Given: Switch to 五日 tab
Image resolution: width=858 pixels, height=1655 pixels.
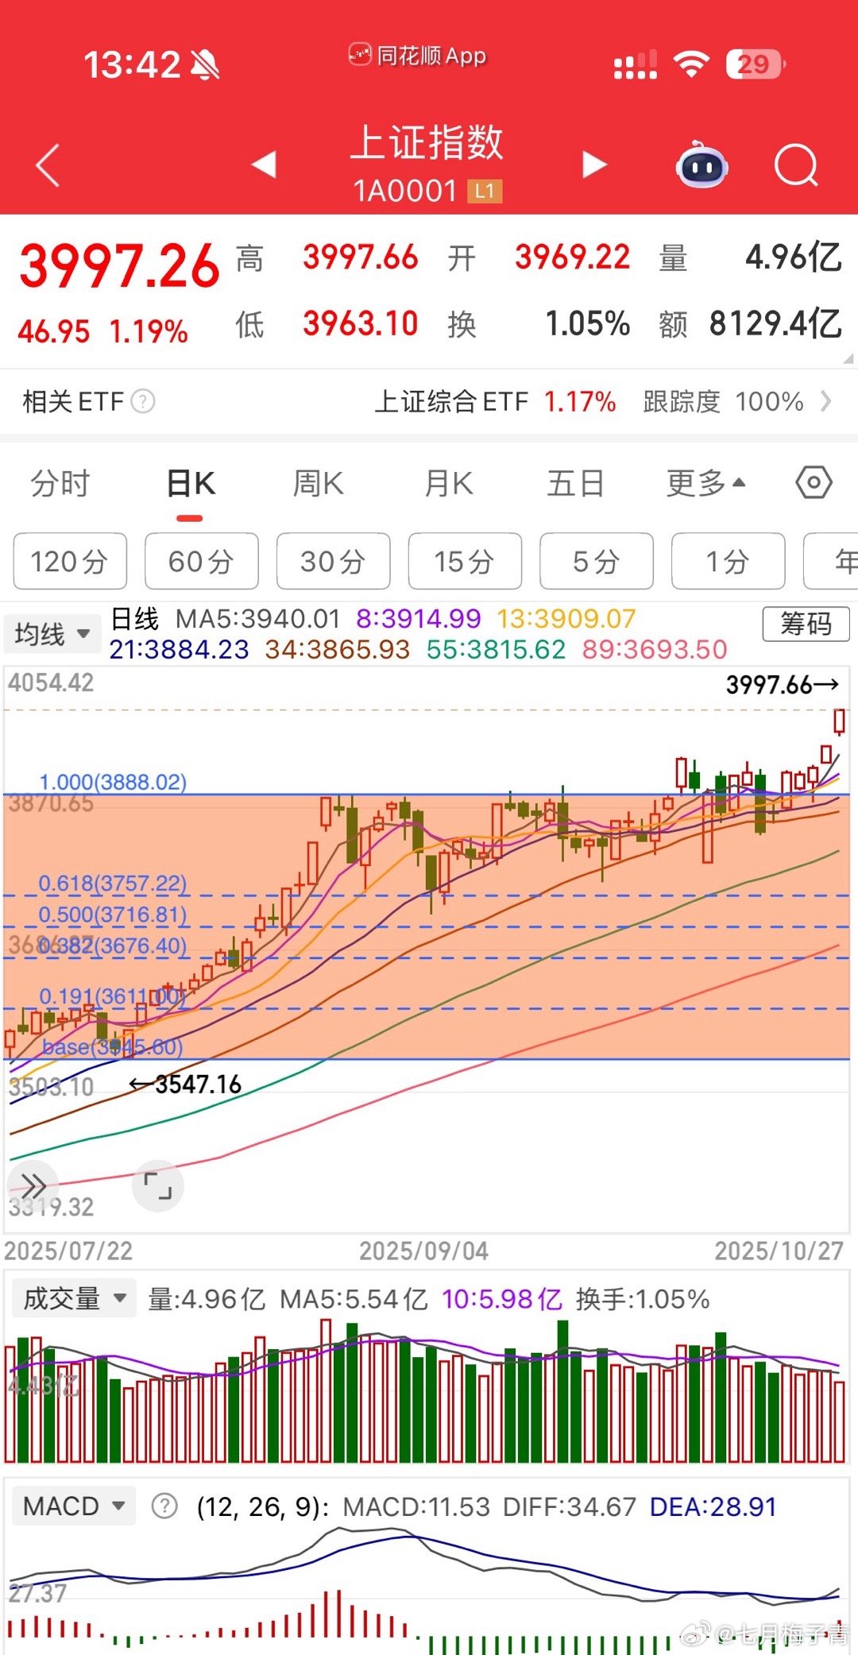Looking at the screenshot, I should (x=575, y=483).
